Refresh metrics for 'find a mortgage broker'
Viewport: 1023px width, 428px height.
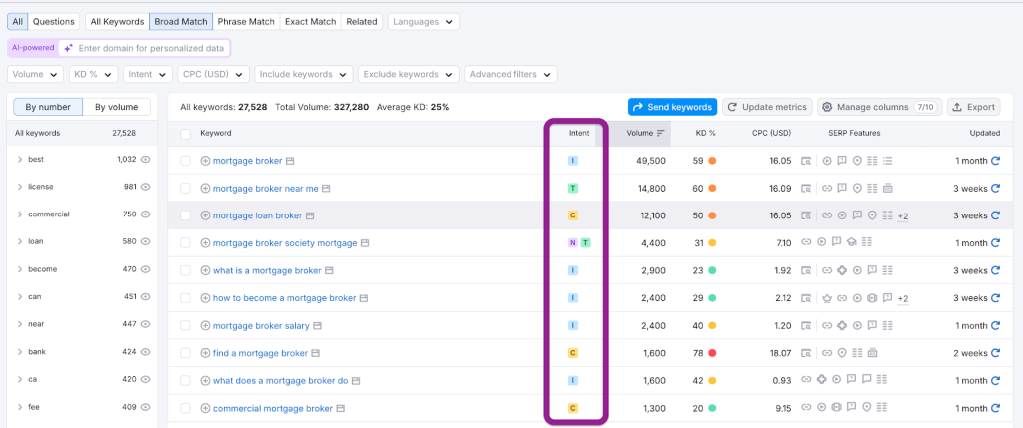[x=995, y=353]
